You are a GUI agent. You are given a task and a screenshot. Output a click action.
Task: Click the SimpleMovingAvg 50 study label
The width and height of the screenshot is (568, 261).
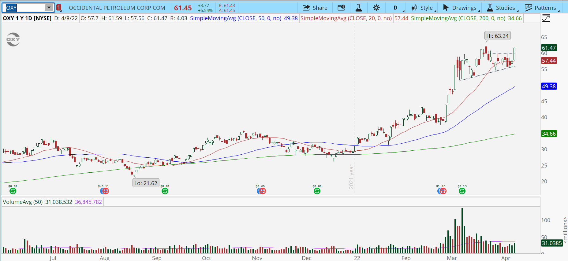coord(235,18)
